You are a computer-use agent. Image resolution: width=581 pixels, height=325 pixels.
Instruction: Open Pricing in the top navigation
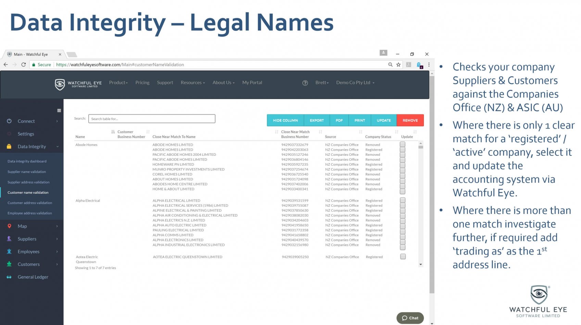142,83
